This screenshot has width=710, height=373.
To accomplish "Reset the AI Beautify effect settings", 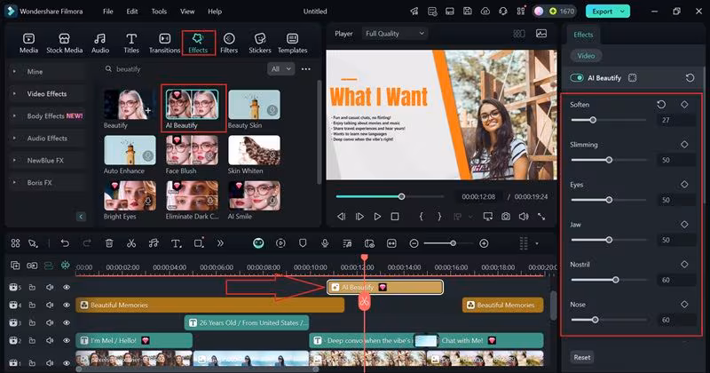I will (x=690, y=78).
